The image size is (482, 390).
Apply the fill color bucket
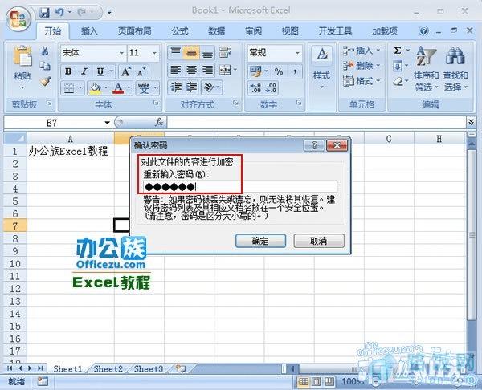point(95,88)
